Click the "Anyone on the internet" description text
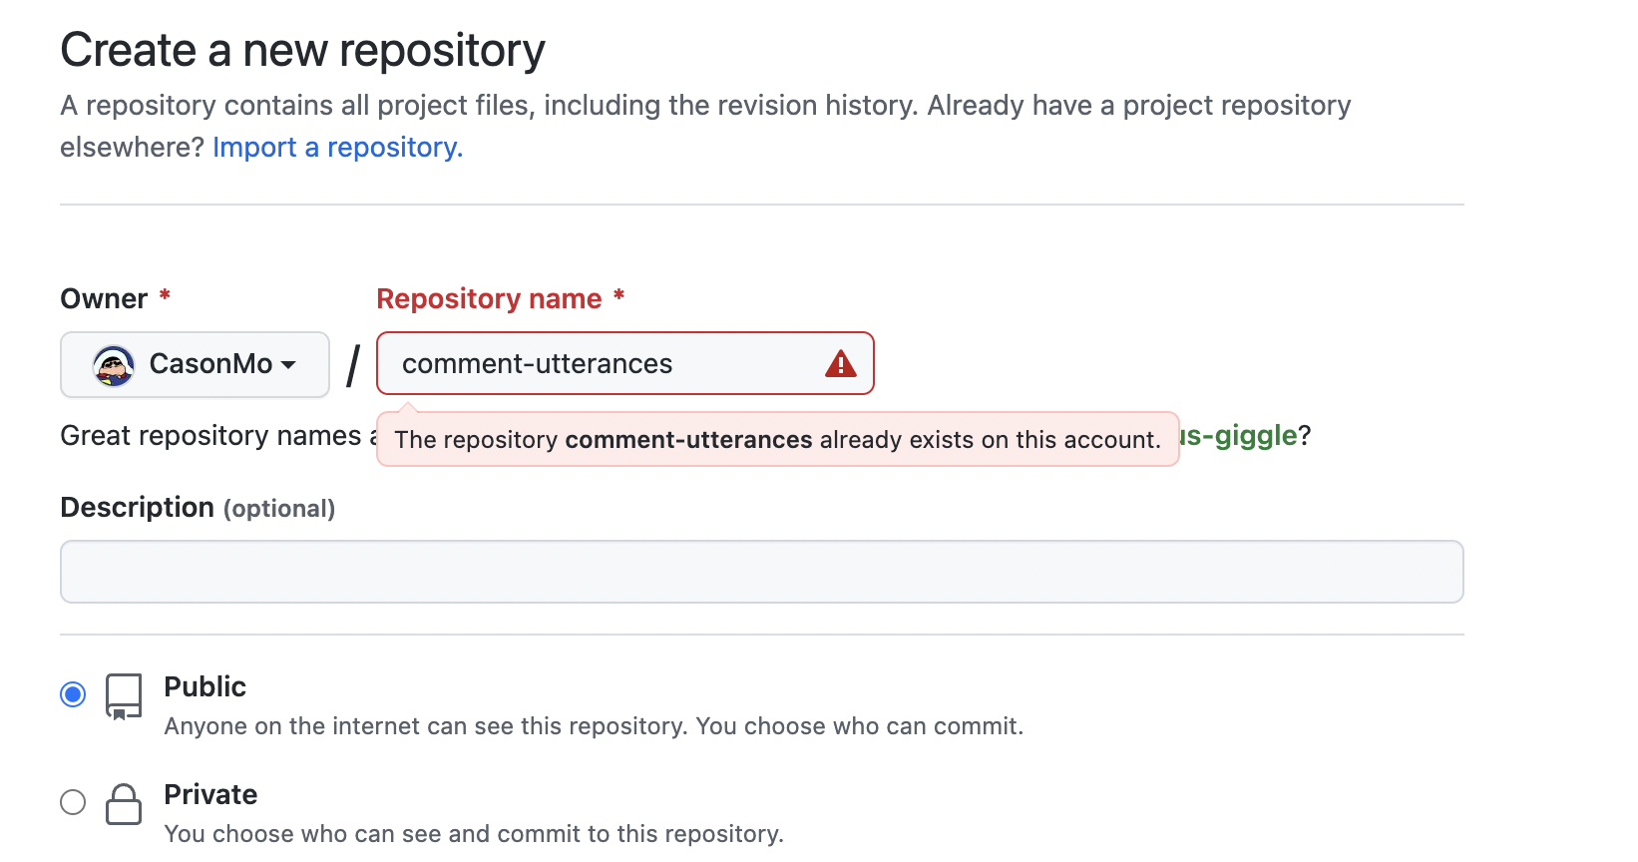The width and height of the screenshot is (1638, 862). (x=594, y=726)
